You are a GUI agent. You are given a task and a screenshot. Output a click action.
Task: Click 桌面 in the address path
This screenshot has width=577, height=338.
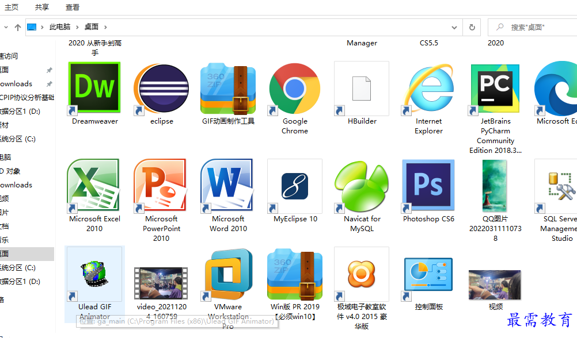(x=91, y=27)
